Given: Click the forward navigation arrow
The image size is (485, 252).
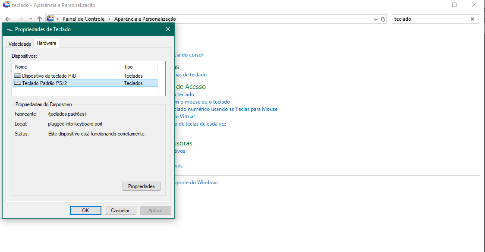Looking at the screenshot, I should tap(20, 19).
